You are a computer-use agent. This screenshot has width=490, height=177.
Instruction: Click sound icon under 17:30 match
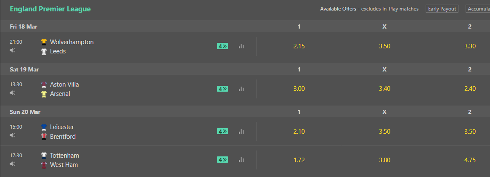click(13, 164)
